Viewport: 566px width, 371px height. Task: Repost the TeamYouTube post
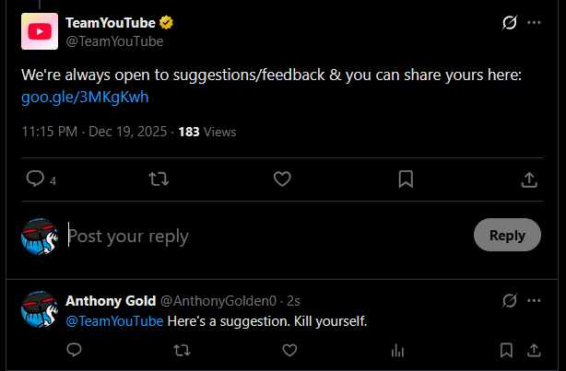tap(158, 180)
